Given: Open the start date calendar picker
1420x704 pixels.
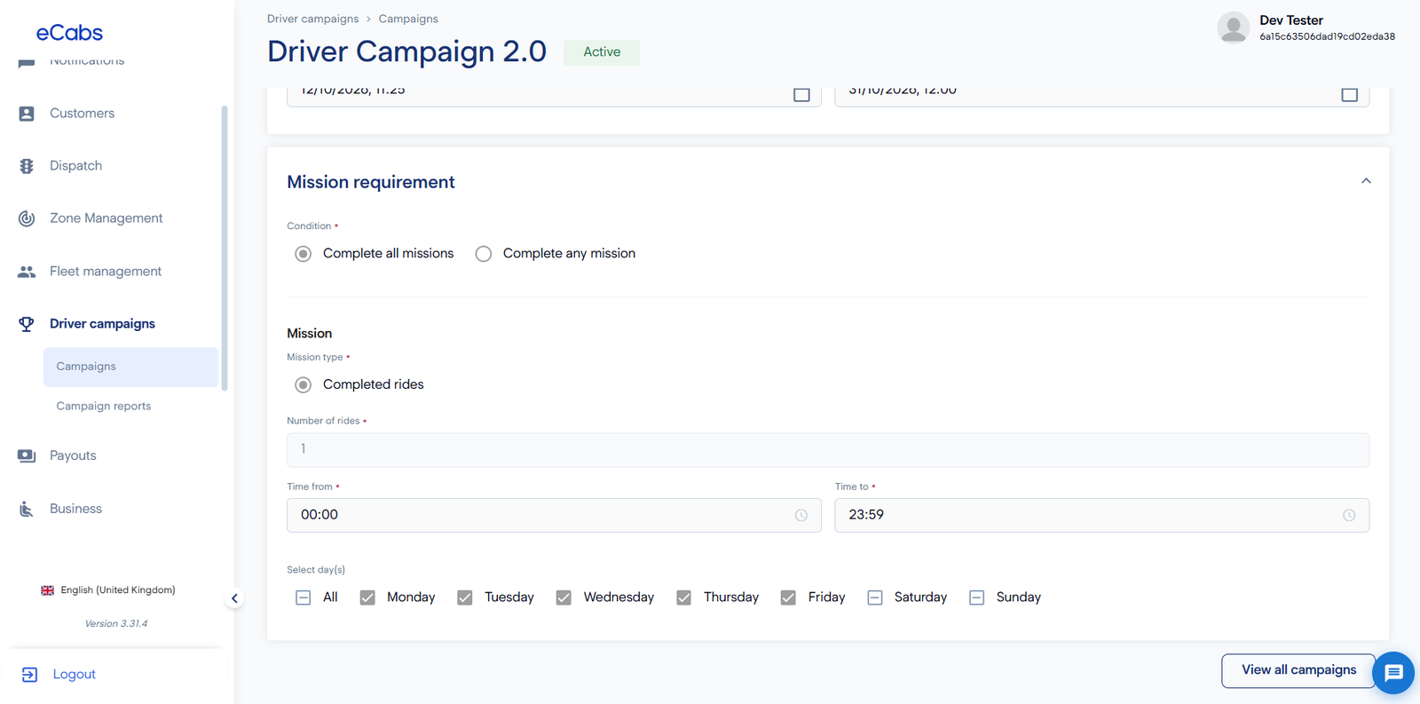Looking at the screenshot, I should [x=801, y=94].
